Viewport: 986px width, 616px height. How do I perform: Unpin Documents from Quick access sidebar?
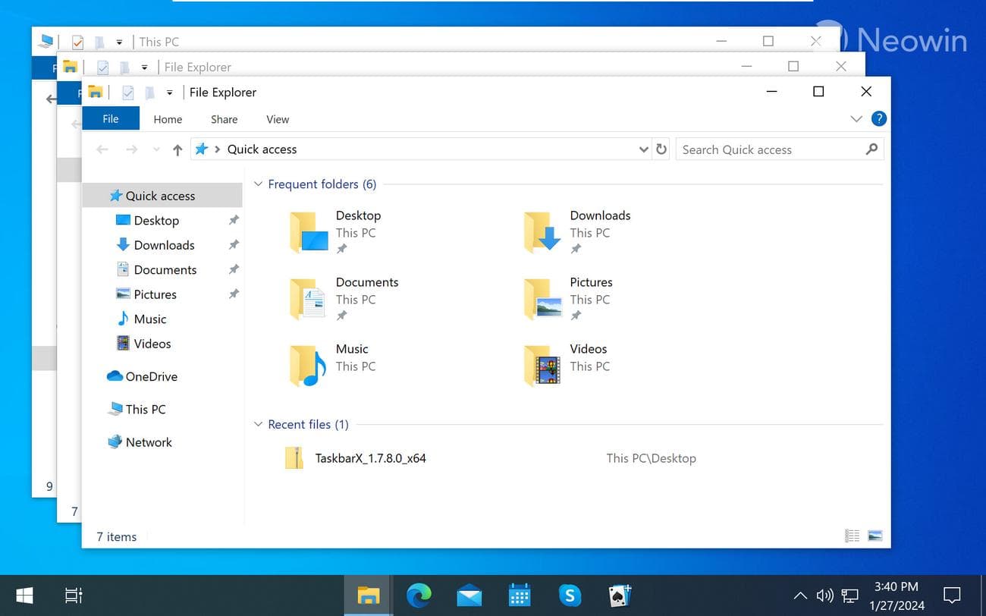coord(233,269)
